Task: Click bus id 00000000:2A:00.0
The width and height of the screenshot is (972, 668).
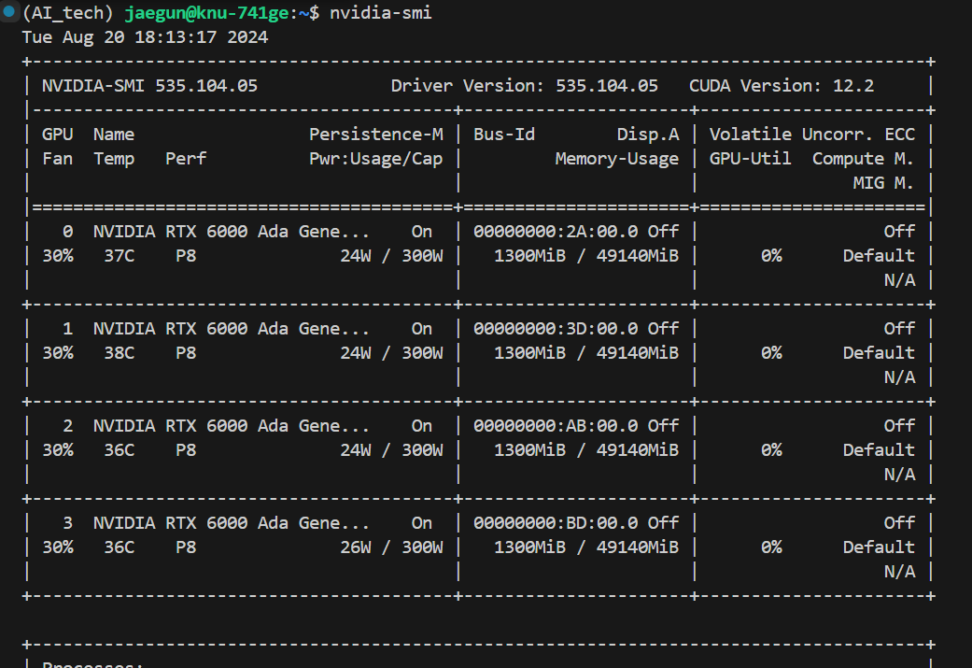Action: (x=556, y=232)
